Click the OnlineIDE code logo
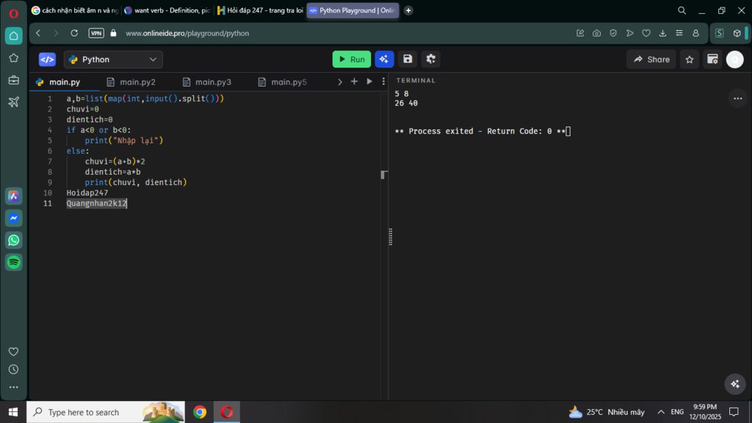Viewport: 752px width, 423px height. (x=47, y=59)
